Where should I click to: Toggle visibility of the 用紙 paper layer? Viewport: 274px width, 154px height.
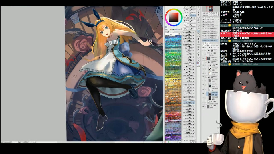[x=204, y=106]
